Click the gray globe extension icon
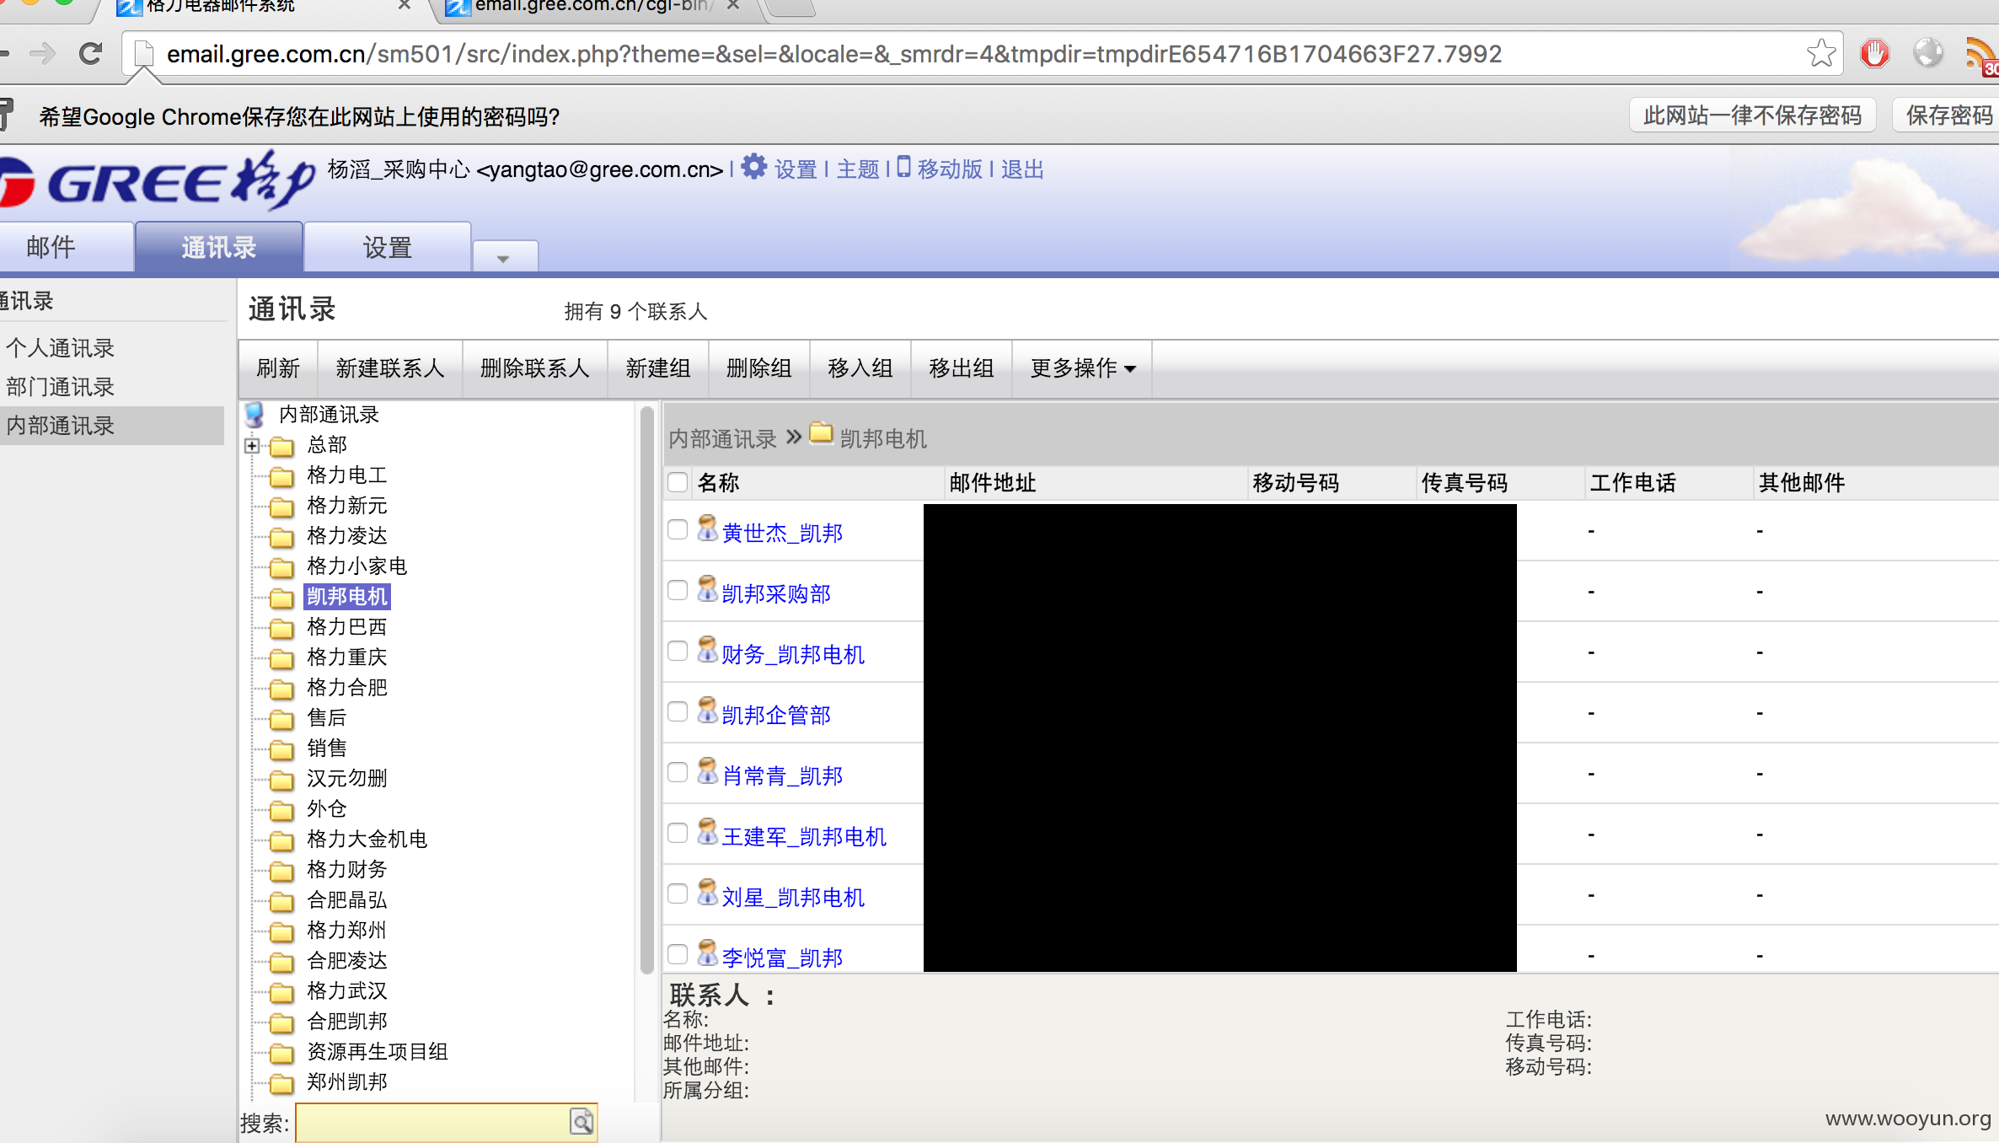This screenshot has height=1143, width=1999. click(x=1927, y=54)
